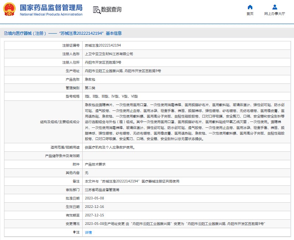
Task: Click the pin icon beside 注
Action: coord(74,232)
